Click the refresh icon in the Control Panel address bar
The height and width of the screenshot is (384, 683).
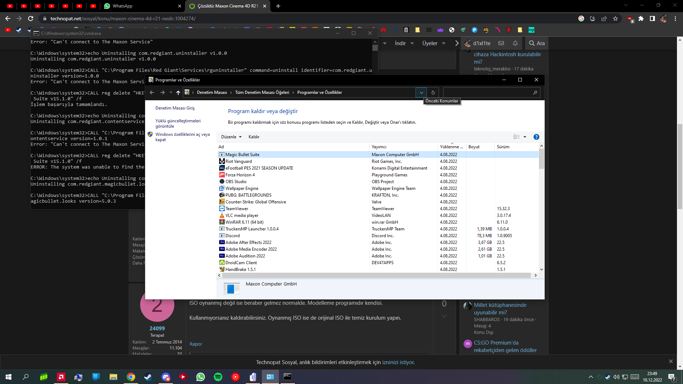click(433, 92)
